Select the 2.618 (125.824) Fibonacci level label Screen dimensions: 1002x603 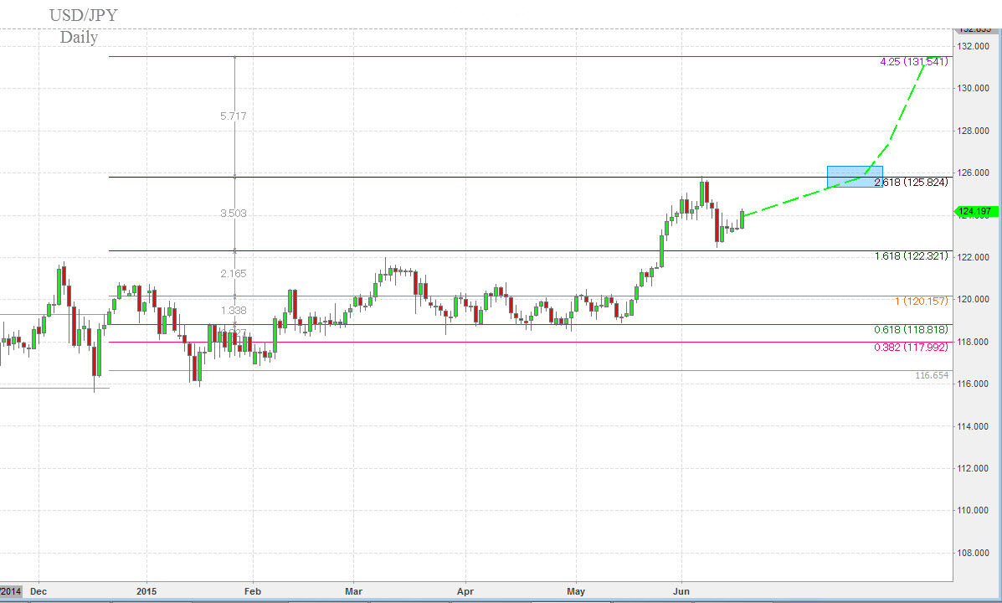pyautogui.click(x=911, y=182)
